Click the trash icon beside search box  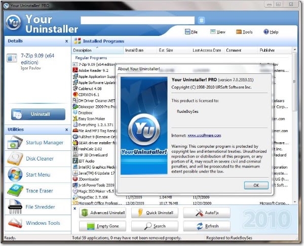click(202, 20)
